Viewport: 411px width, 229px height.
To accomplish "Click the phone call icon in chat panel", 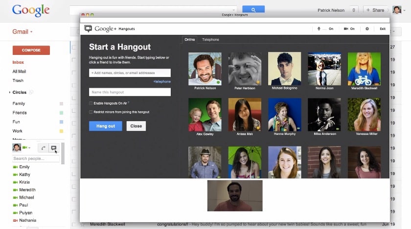I will (43, 148).
